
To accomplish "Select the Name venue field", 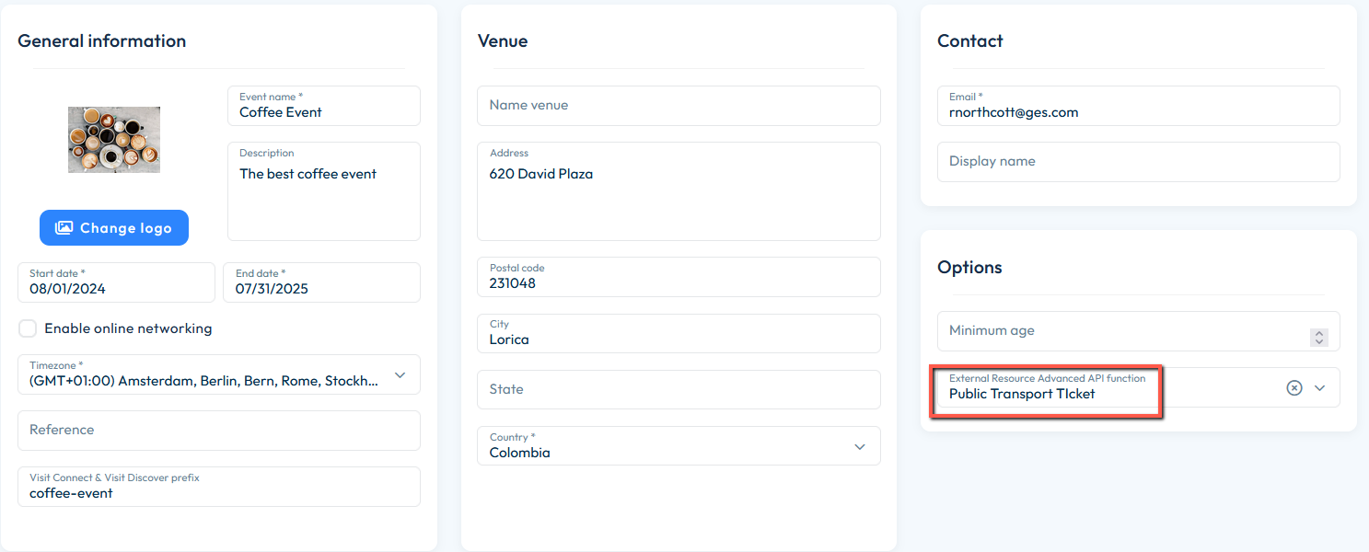I will coord(678,106).
